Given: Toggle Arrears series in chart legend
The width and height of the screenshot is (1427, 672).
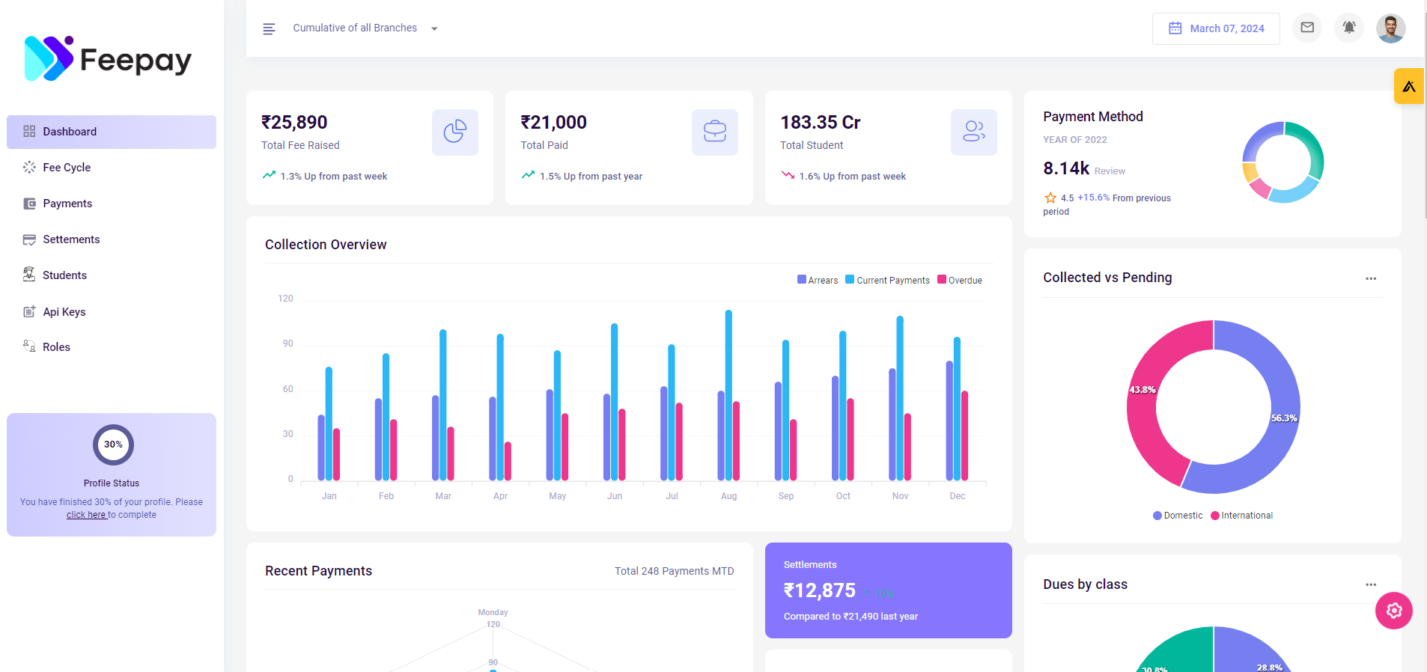Looking at the screenshot, I should click(818, 280).
